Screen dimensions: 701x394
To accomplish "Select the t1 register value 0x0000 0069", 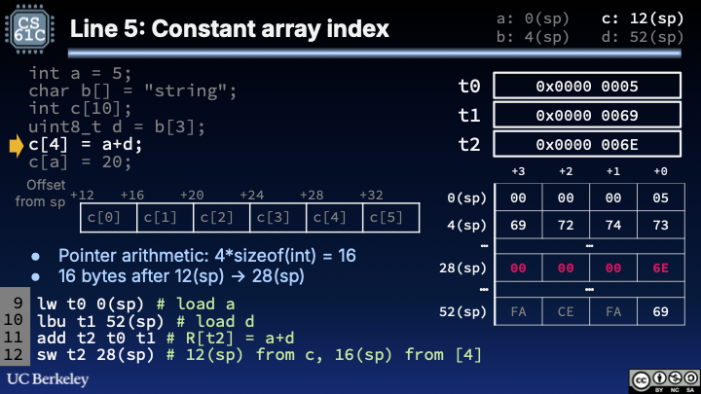I will point(586,116).
